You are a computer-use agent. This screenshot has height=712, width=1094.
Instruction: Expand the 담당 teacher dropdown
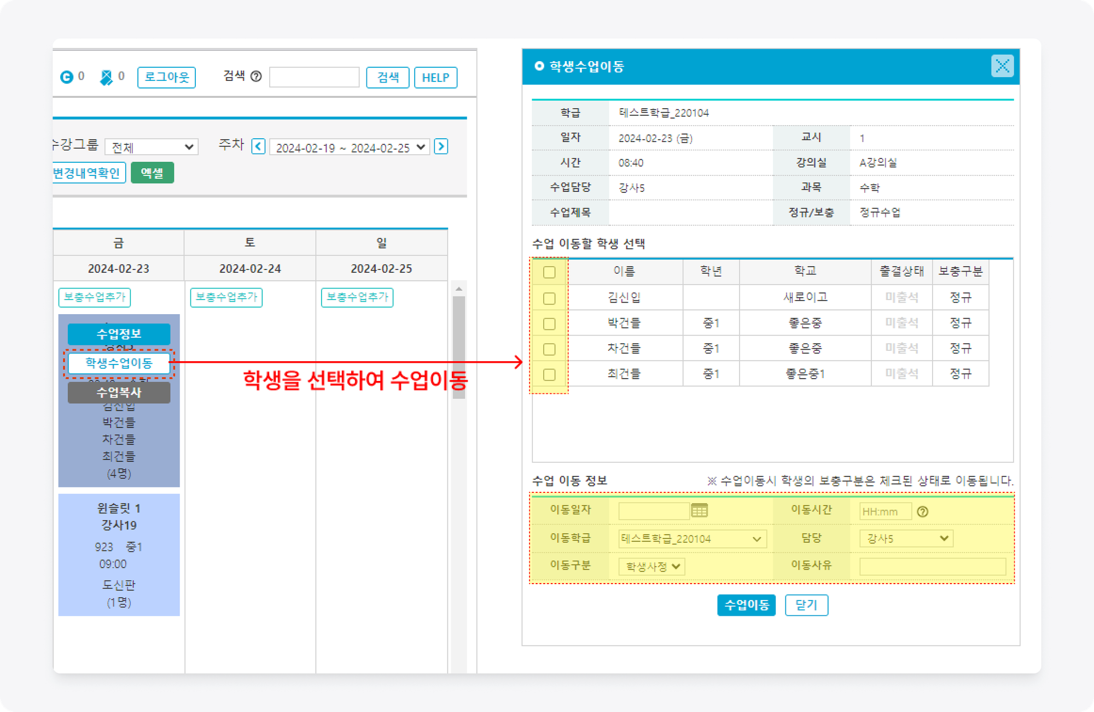point(906,539)
